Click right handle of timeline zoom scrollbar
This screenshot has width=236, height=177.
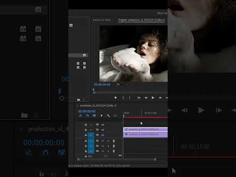155,159
